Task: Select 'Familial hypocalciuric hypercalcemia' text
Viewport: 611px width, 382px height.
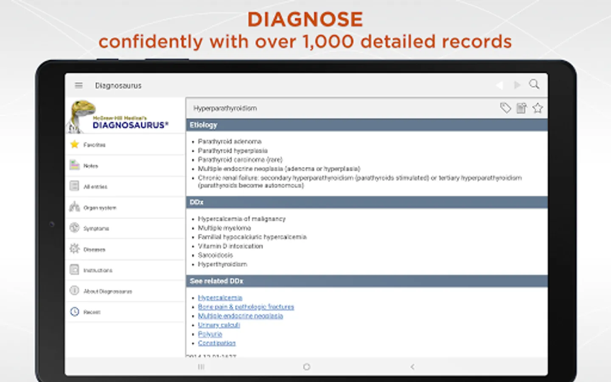Action: coord(252,237)
